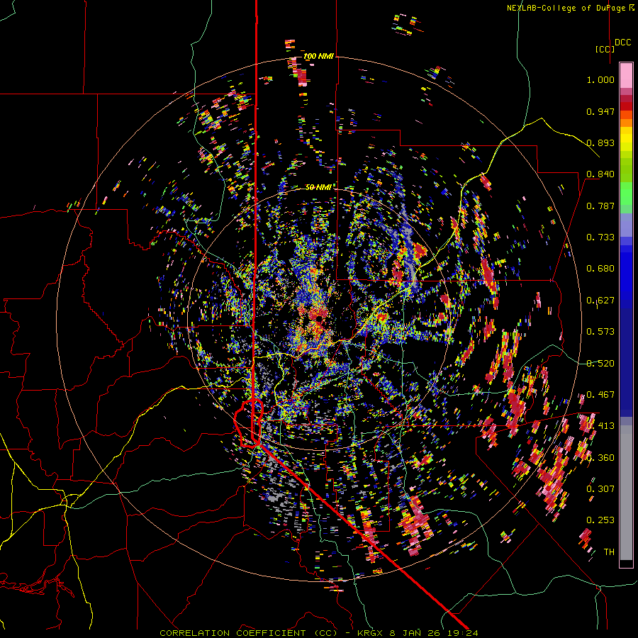Pick the light pink top color bar segment
The width and height of the screenshot is (638, 638).
[x=626, y=75]
